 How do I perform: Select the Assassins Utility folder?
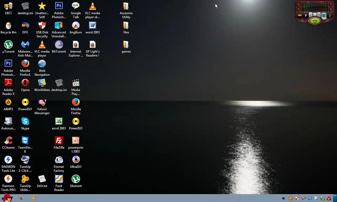click(126, 11)
